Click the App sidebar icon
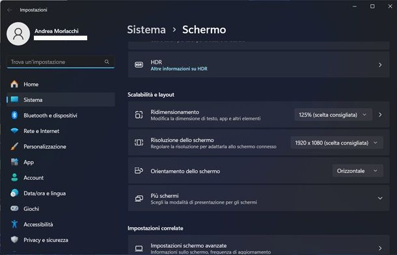This screenshot has height=255, width=397. [x=14, y=162]
